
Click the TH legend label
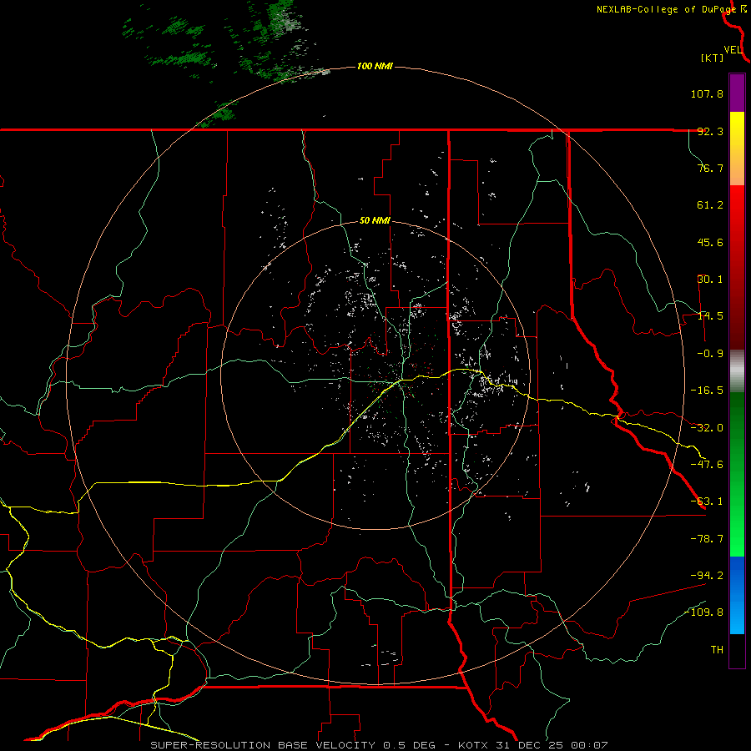coord(717,650)
